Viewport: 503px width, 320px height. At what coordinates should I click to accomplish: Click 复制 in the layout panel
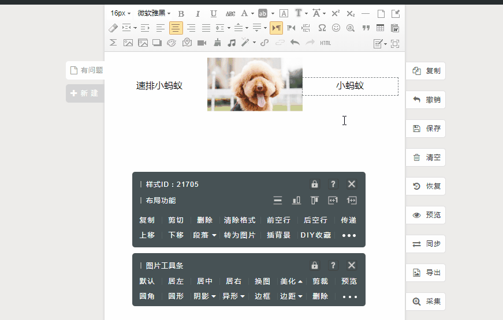(147, 220)
